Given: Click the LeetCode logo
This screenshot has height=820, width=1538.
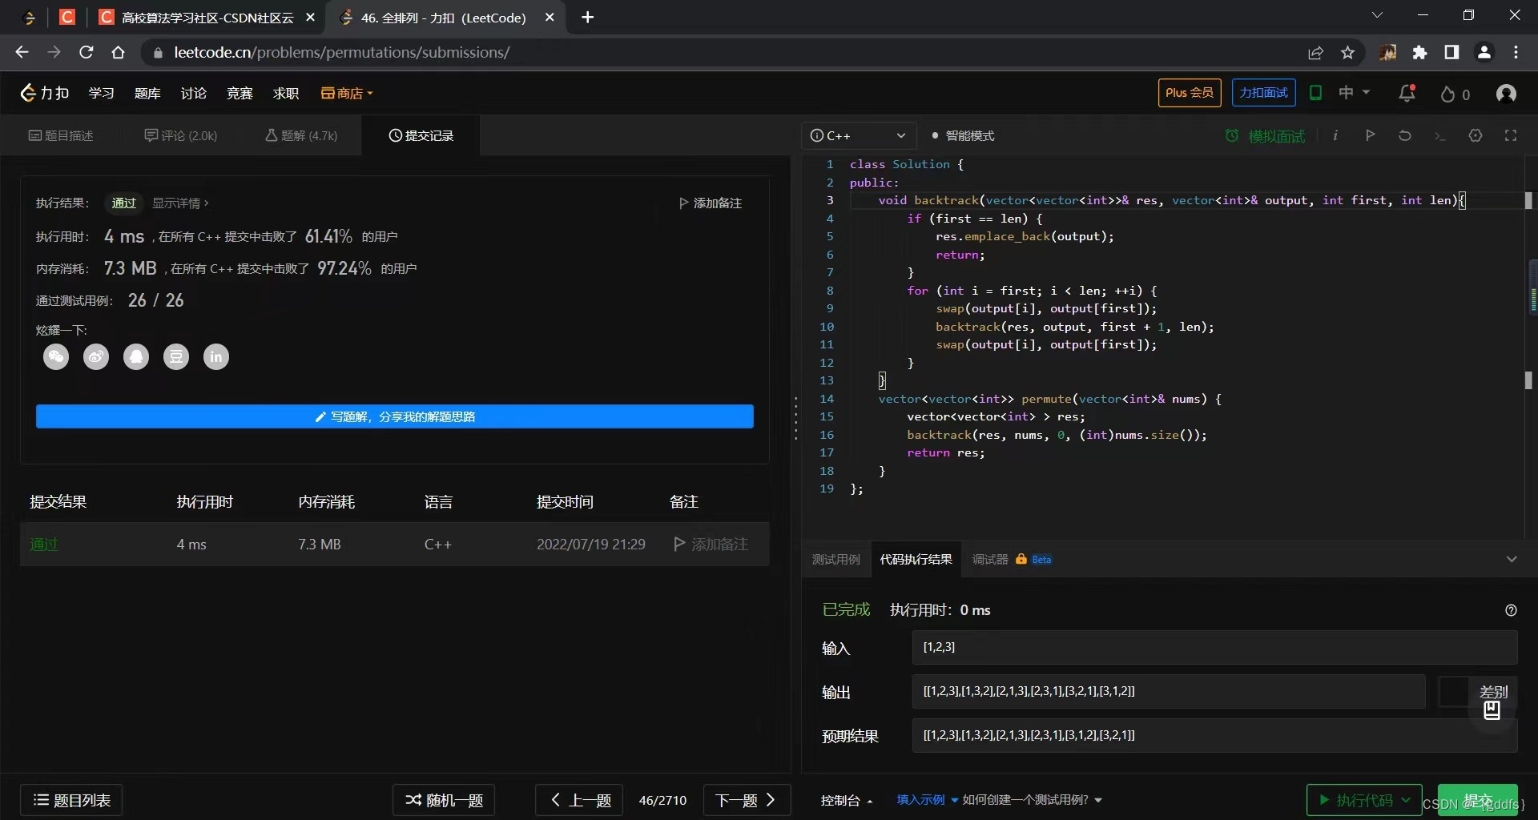Looking at the screenshot, I should (x=44, y=93).
